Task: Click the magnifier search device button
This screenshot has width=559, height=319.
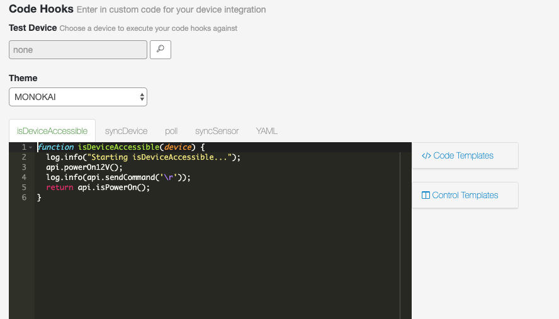Action: click(x=161, y=50)
